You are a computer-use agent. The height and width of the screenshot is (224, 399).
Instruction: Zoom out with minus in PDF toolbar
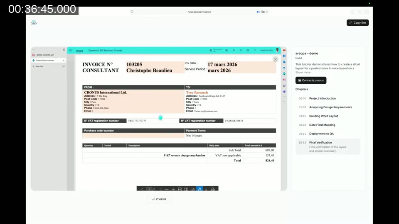point(167,189)
